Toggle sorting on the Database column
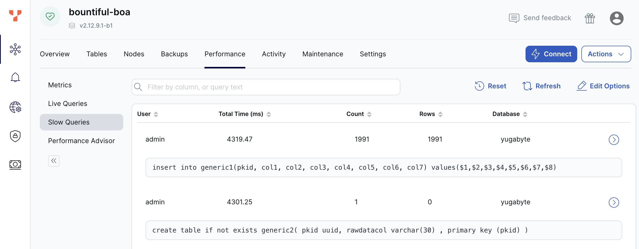 pyautogui.click(x=525, y=114)
